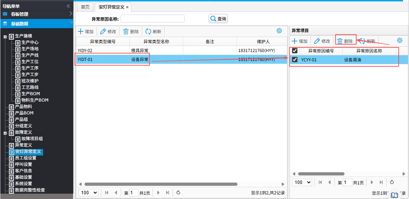Collapse the 故障定义 tree node

[5, 132]
